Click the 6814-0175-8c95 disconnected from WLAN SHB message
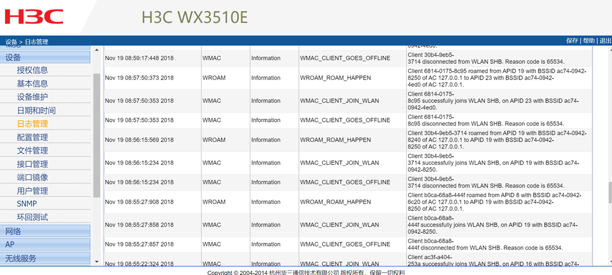This screenshot has height=275, width=612. click(486, 120)
